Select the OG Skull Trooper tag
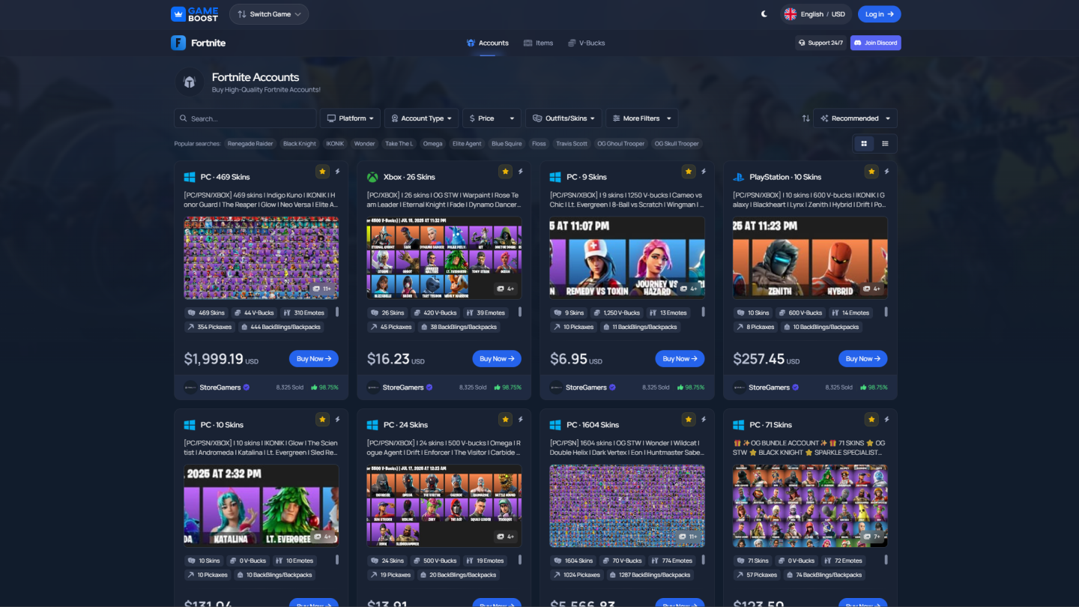1079x607 pixels. (x=678, y=144)
